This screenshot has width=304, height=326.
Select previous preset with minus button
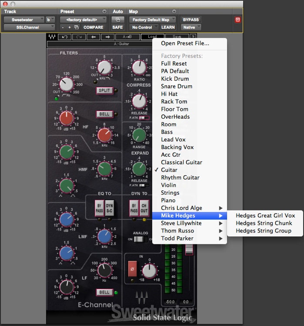(63, 27)
